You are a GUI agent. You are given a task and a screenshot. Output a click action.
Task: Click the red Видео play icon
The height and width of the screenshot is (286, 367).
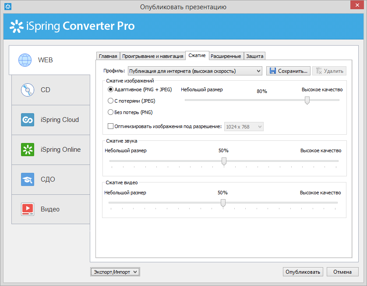coord(28,209)
